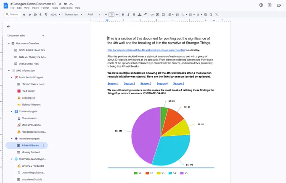The image size is (286, 183).
Task: Star the document title
Action: tap(60, 4)
